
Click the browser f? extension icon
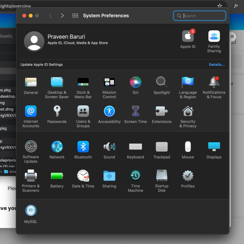(x=236, y=6)
